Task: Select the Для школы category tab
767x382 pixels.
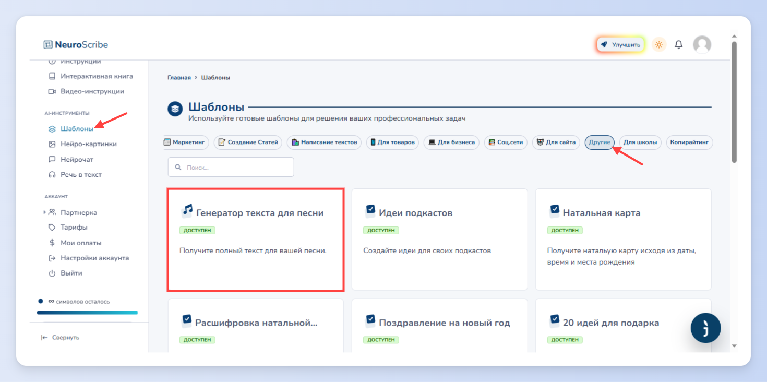Action: (640, 142)
